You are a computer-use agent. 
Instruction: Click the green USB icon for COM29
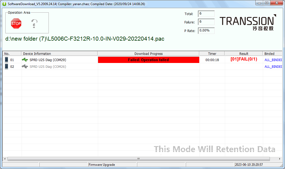coord(25,60)
